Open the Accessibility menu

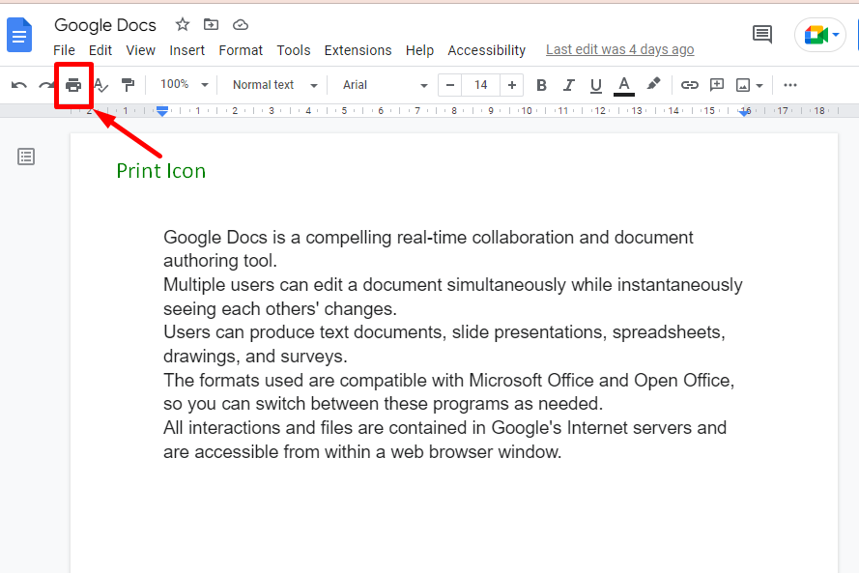tap(486, 50)
